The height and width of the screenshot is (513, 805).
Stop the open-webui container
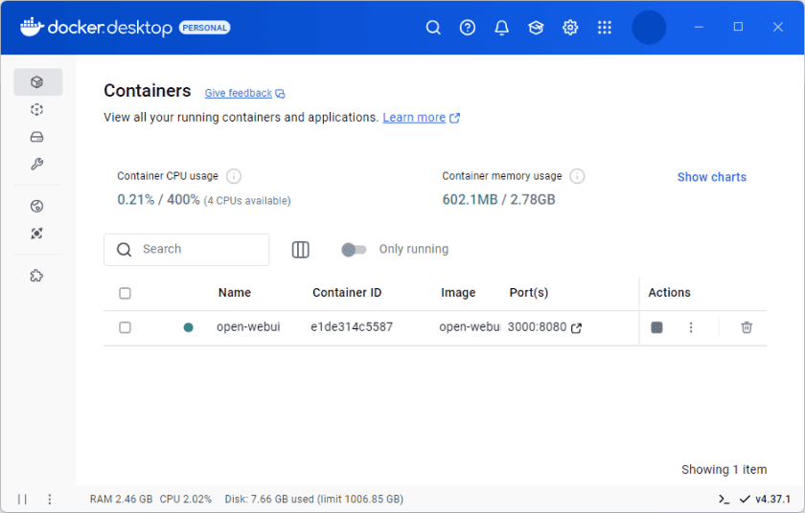(656, 327)
